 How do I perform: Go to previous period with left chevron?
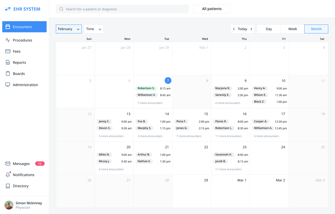point(234,29)
